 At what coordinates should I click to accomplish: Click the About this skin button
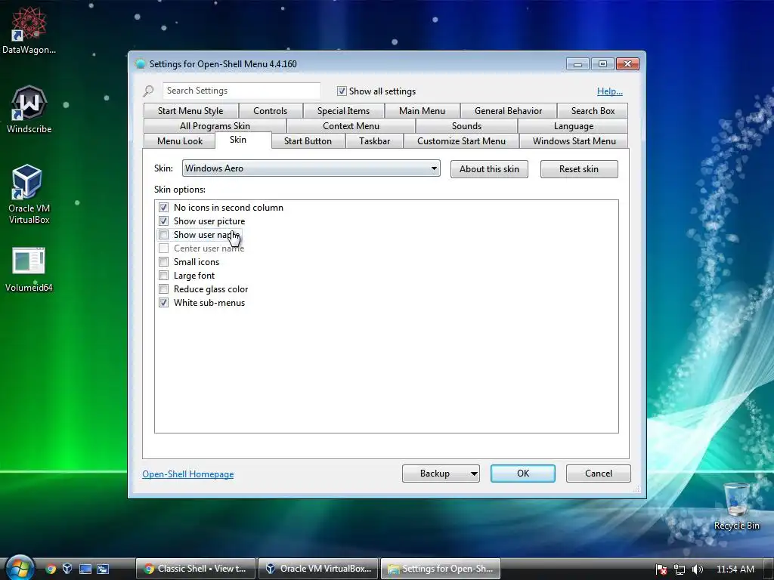click(x=489, y=168)
